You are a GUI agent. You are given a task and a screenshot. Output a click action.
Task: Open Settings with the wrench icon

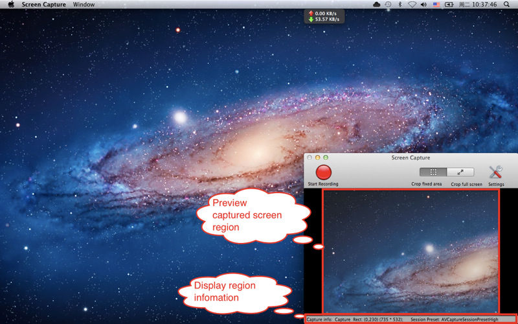pyautogui.click(x=496, y=172)
